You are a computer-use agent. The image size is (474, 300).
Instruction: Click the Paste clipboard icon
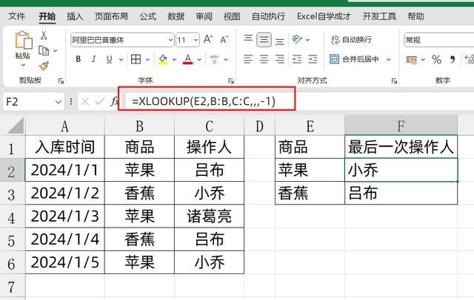click(x=23, y=39)
